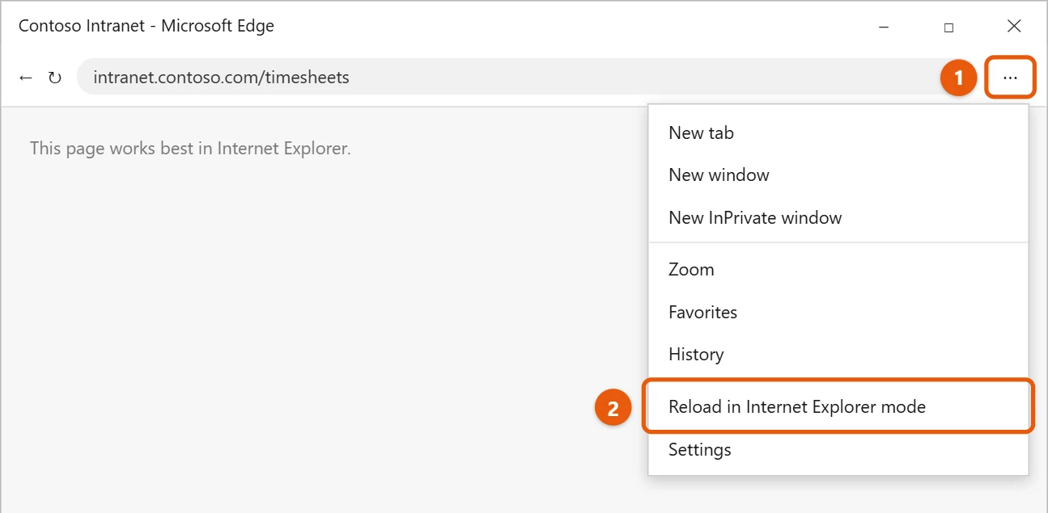The height and width of the screenshot is (513, 1048).
Task: Click the address bar showing intranet.contoso.com/timesheets
Action: pyautogui.click(x=509, y=78)
